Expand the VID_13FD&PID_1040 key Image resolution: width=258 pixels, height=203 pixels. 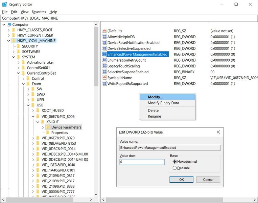coord(33,165)
